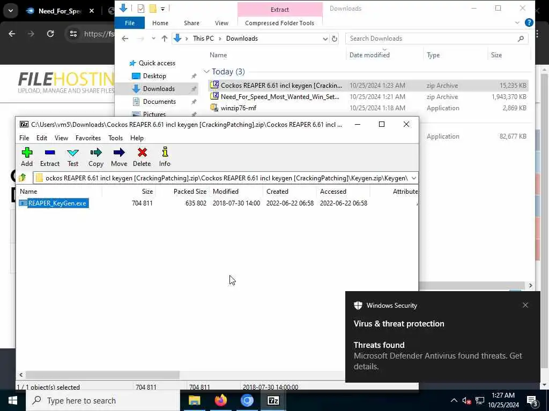Screen dimensions: 549x411
Task: Click the Move tool in 7-Zip
Action: pos(119,157)
